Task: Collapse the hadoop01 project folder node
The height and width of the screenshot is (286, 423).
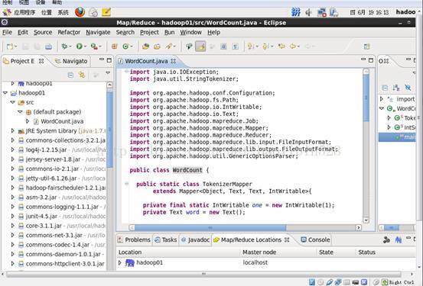Action: point(5,93)
